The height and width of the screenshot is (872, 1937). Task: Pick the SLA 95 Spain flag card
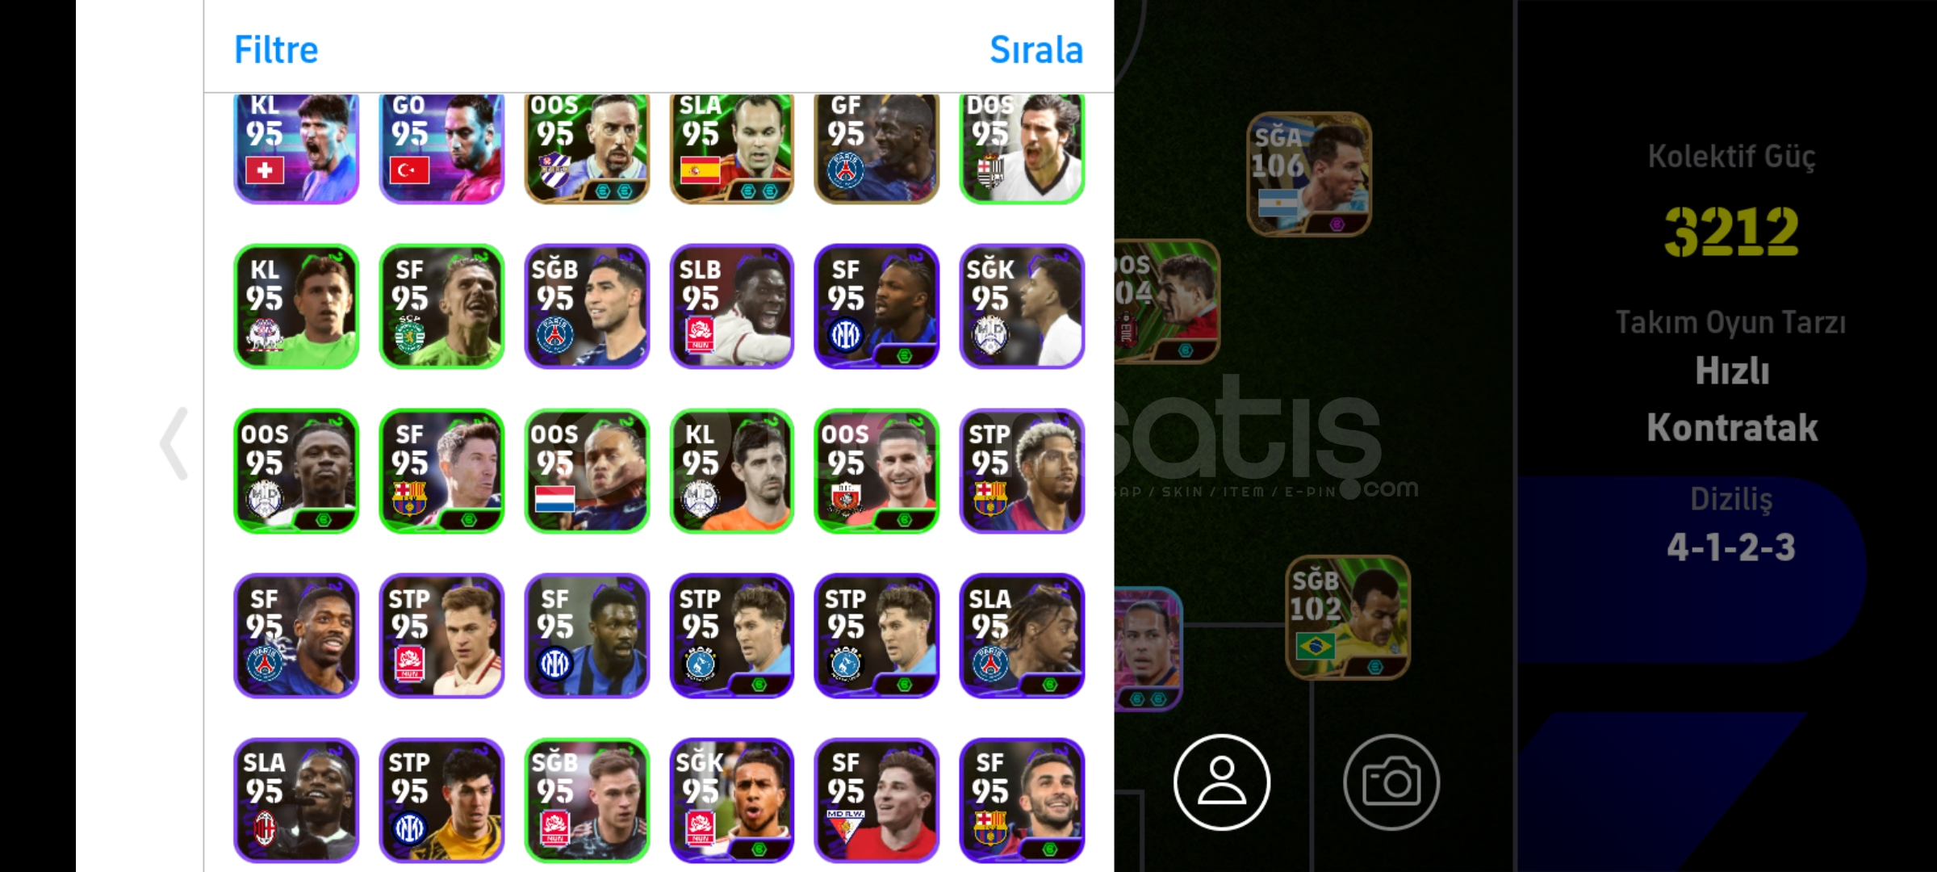click(732, 148)
